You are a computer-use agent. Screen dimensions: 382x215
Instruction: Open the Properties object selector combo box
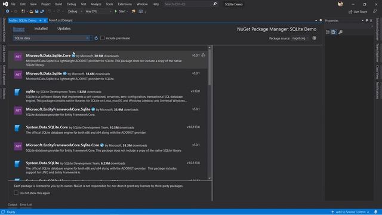pos(349,26)
